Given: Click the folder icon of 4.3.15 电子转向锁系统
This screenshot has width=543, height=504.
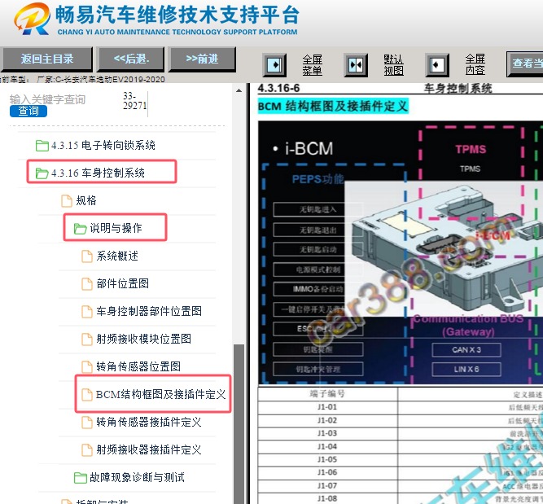Looking at the screenshot, I should point(42,146).
